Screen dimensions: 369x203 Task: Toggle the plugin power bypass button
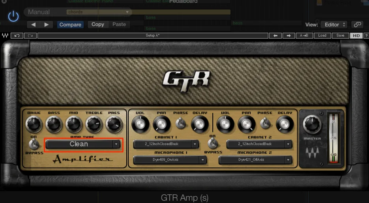click(x=13, y=17)
